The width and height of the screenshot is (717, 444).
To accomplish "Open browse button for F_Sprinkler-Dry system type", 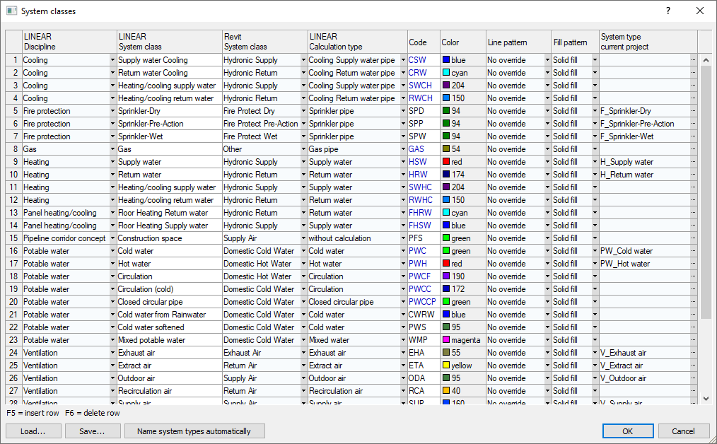I will pos(693,111).
